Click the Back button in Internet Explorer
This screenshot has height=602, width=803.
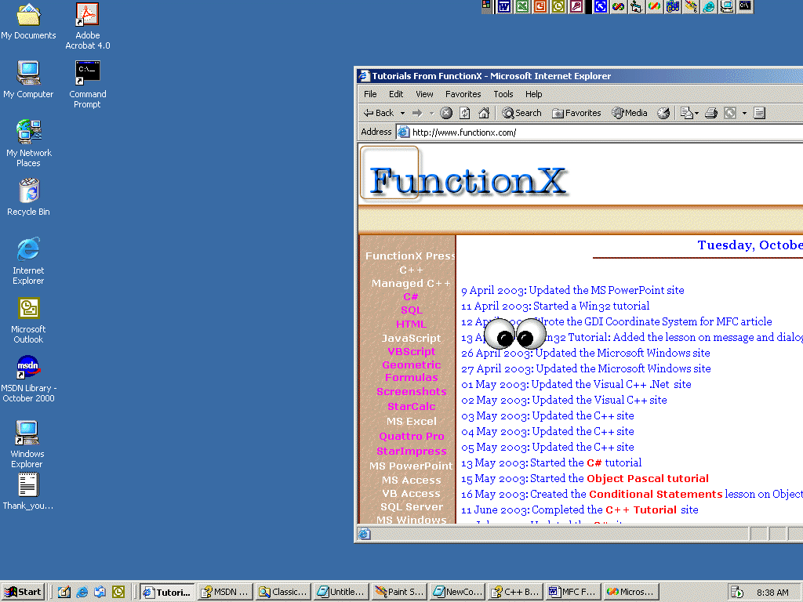pos(379,113)
